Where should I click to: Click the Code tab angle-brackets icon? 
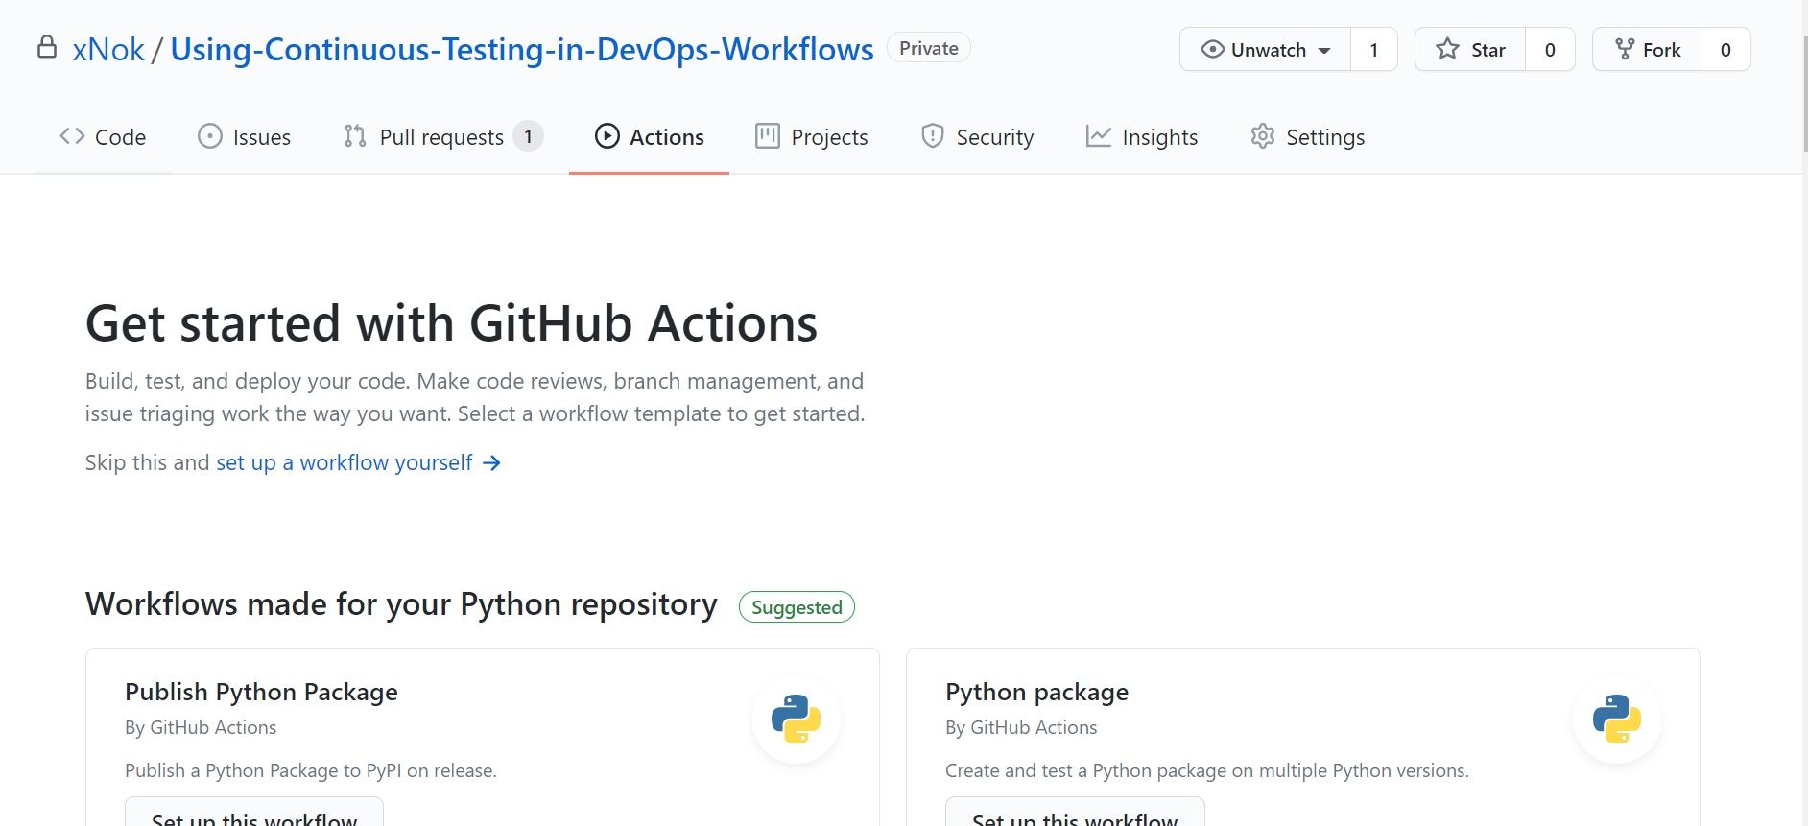(72, 136)
